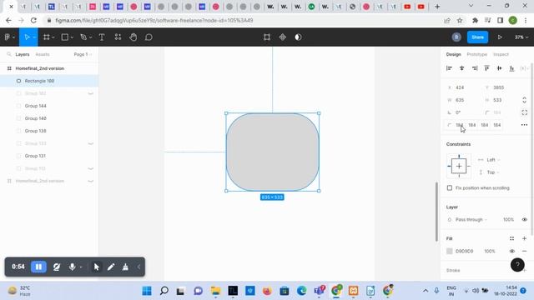Viewport: 534px width, 300px height.
Task: Toggle the recorder microphone
Action: 73,267
